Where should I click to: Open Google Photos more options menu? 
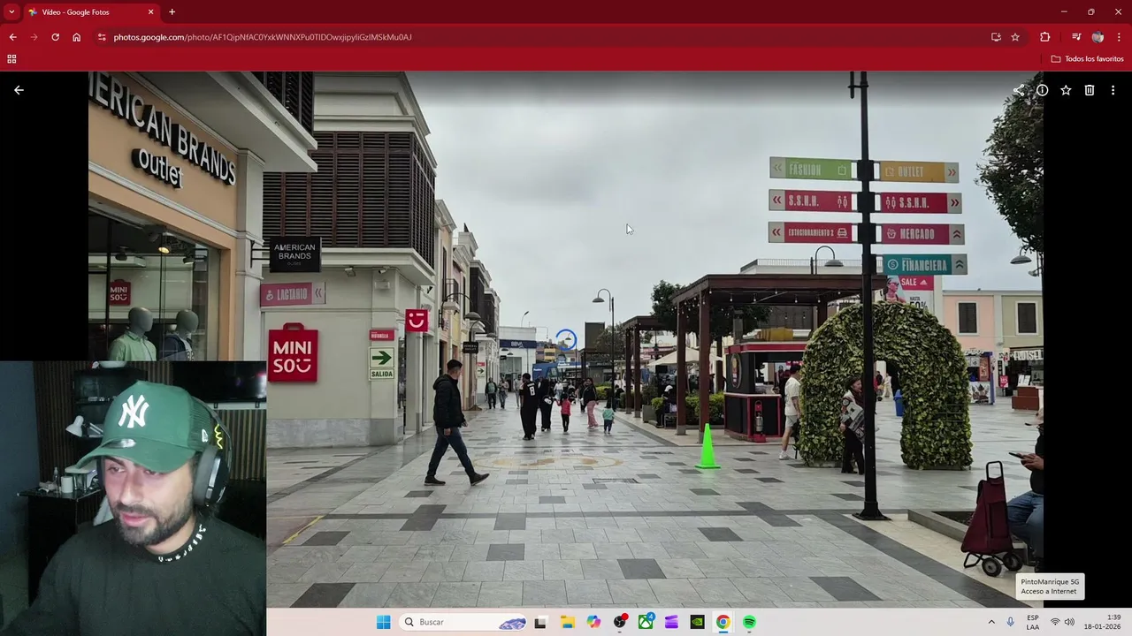(x=1113, y=90)
